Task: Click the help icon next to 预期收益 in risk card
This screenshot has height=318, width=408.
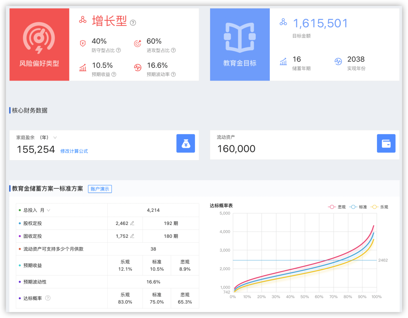Action: coord(114,74)
